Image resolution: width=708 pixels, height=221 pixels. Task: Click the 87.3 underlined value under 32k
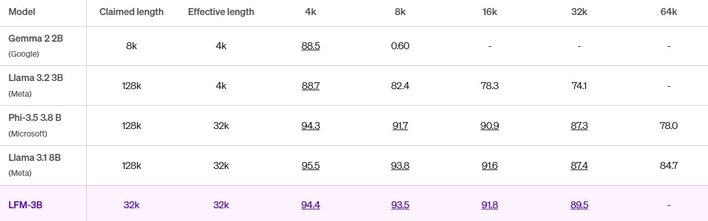tap(579, 126)
